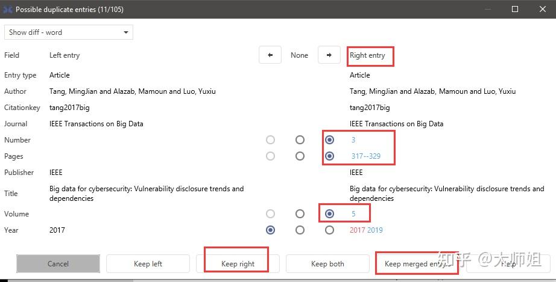Click the JabRef app icon in title bar

7,10
